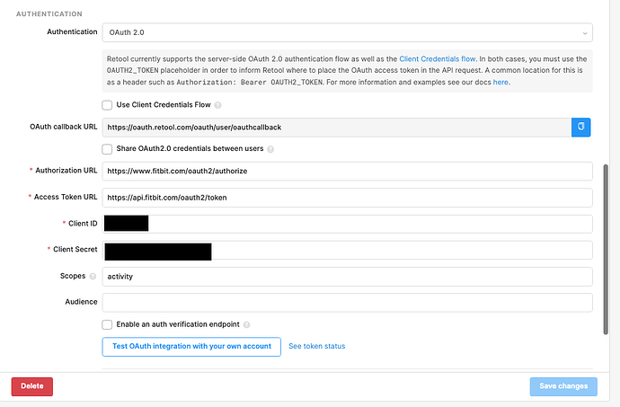Tick Share OAuth2.0 credentials between users
The image size is (620, 407).
click(107, 149)
